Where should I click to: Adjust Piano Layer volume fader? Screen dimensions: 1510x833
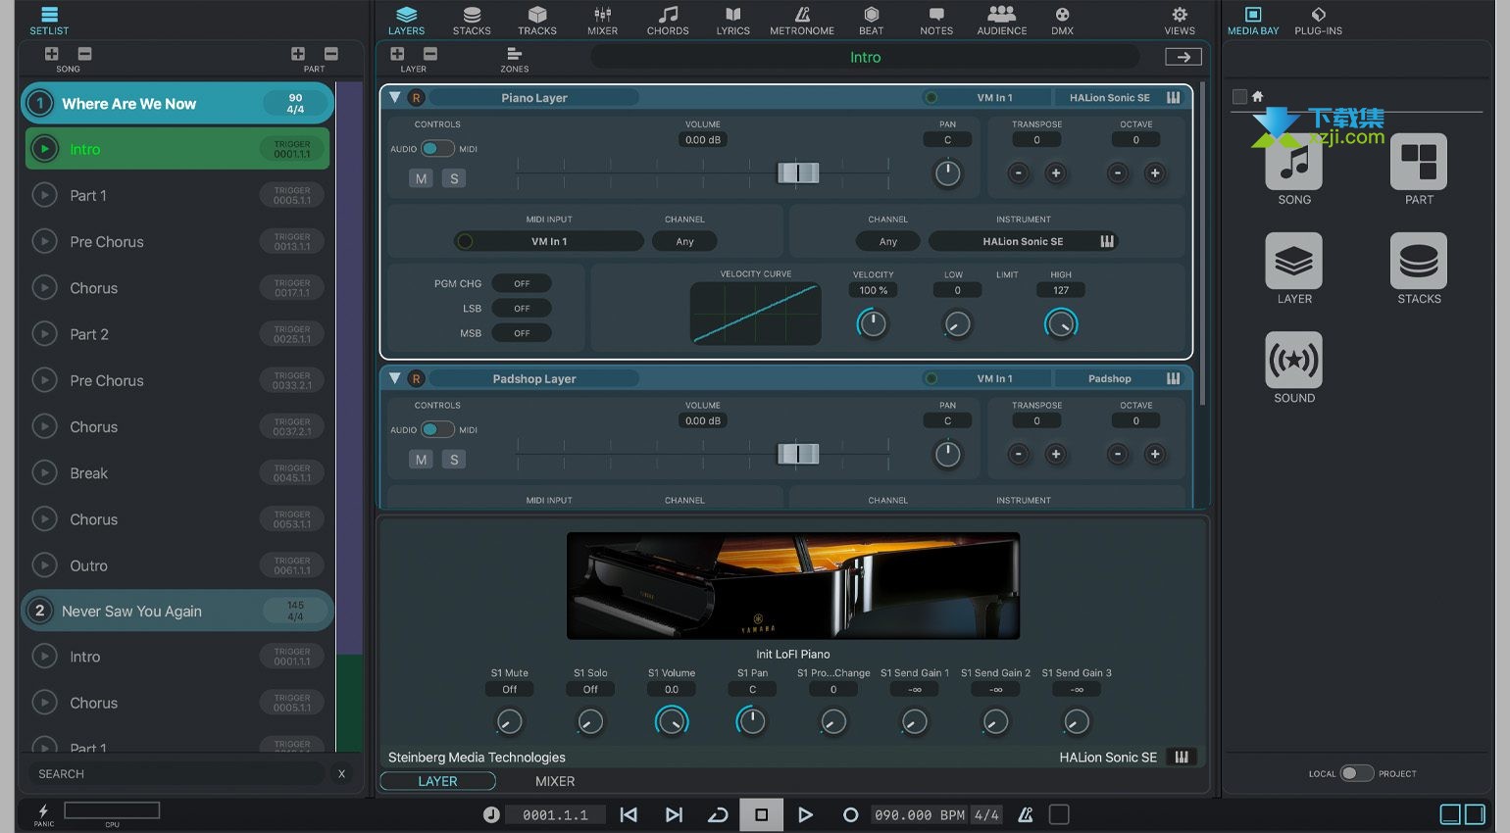pyautogui.click(x=798, y=173)
